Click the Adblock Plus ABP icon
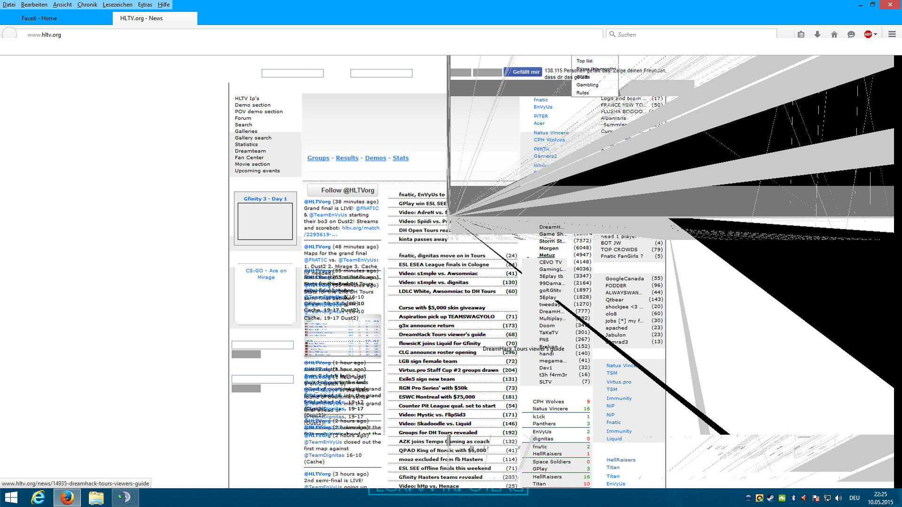This screenshot has height=507, width=902. (x=868, y=34)
